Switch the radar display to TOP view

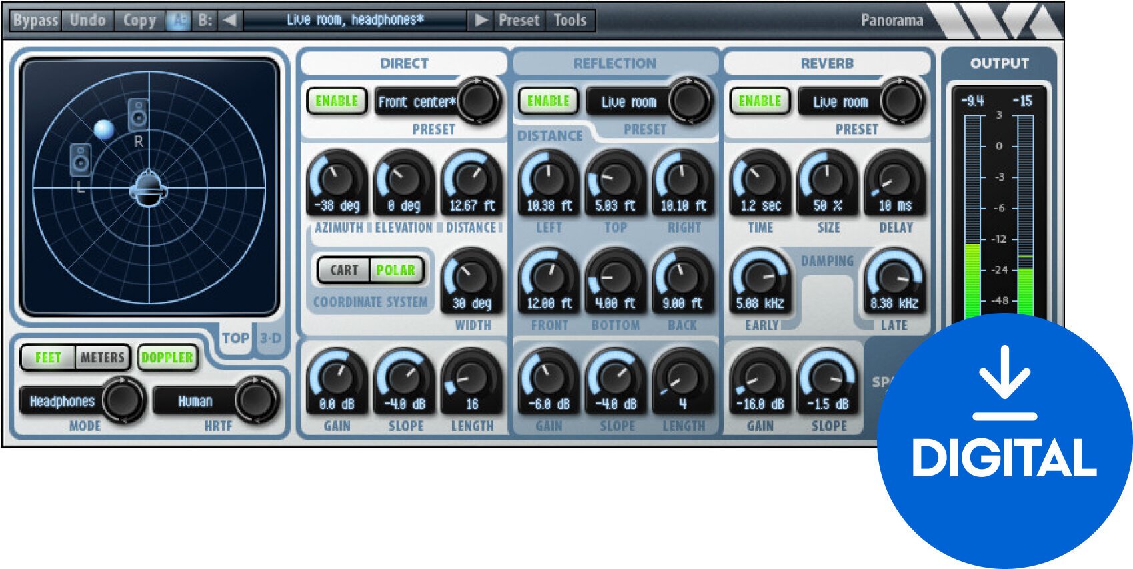click(235, 338)
